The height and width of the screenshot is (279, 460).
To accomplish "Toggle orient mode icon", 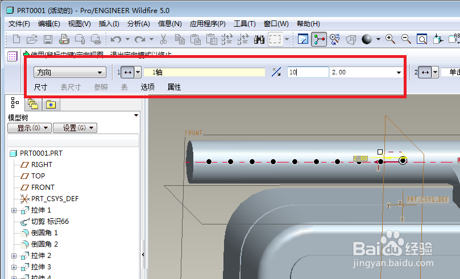I will (335, 39).
